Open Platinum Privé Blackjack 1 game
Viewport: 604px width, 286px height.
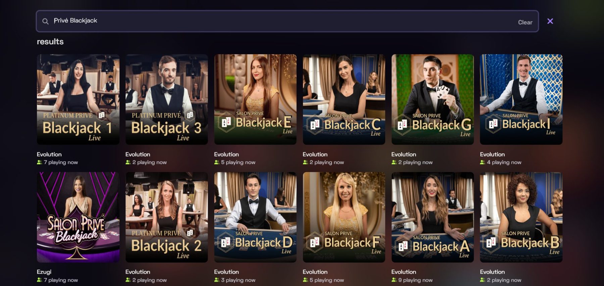[x=78, y=100]
